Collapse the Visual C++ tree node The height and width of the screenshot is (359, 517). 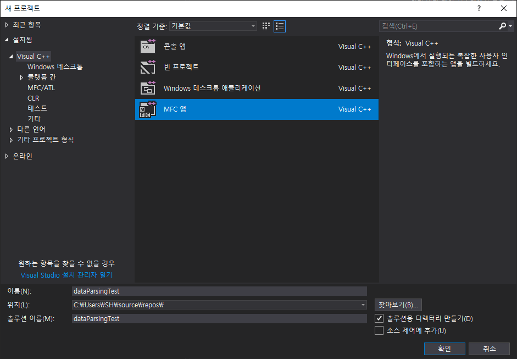(11, 57)
